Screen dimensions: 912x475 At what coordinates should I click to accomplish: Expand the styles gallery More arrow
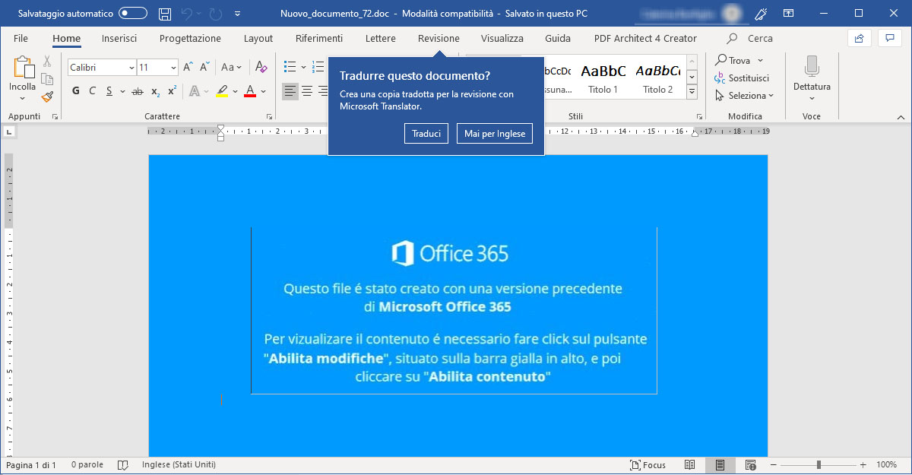692,91
